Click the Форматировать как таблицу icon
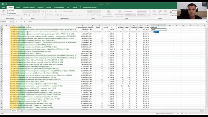Screen dimensions: 208x117 [120, 12]
